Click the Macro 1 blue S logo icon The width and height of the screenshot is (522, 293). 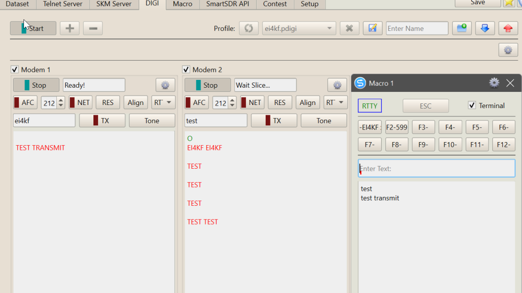(x=360, y=83)
